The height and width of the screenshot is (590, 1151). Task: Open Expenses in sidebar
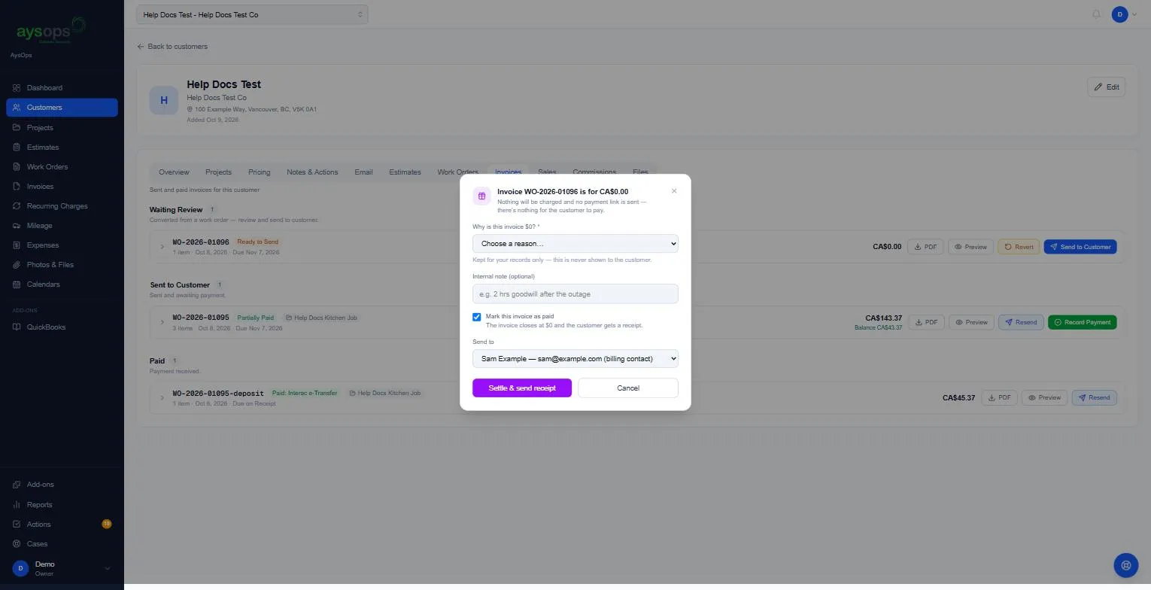tap(62, 245)
